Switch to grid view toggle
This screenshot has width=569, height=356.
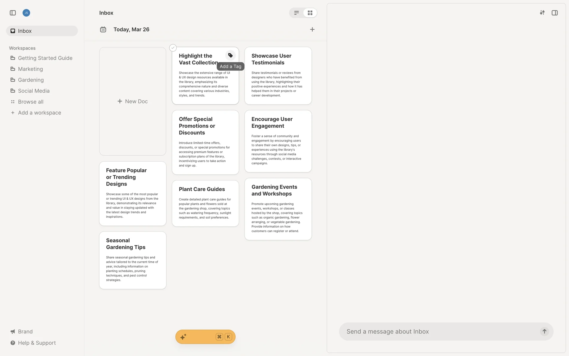[310, 13]
